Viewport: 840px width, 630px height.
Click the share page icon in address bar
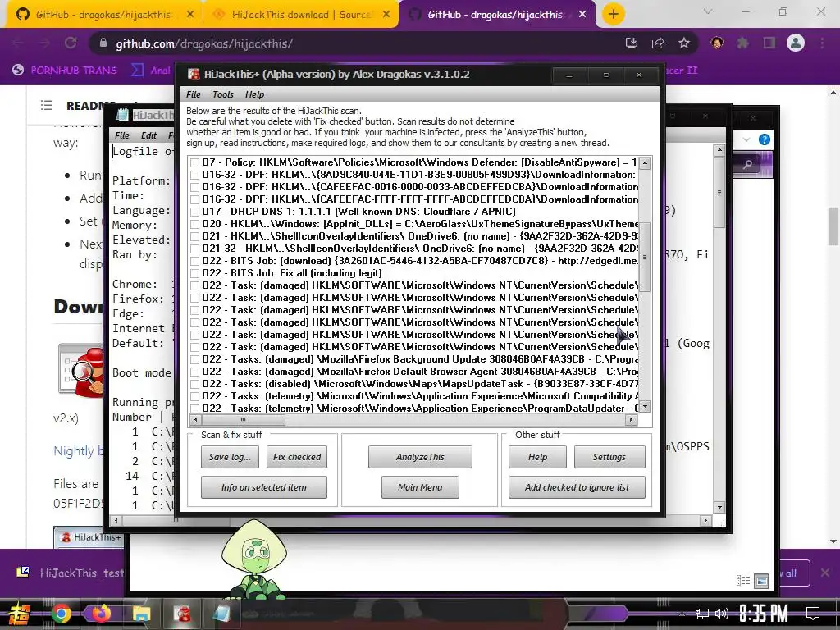point(658,43)
